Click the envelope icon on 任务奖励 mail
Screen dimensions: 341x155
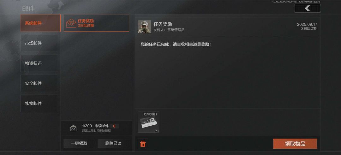tap(71, 23)
